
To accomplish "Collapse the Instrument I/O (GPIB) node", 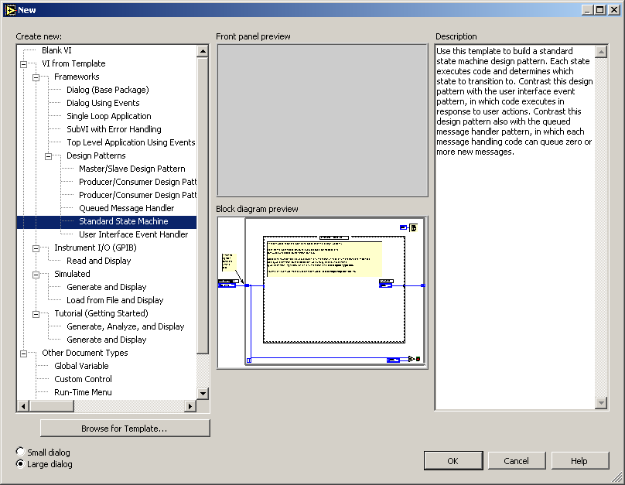I will (x=36, y=248).
